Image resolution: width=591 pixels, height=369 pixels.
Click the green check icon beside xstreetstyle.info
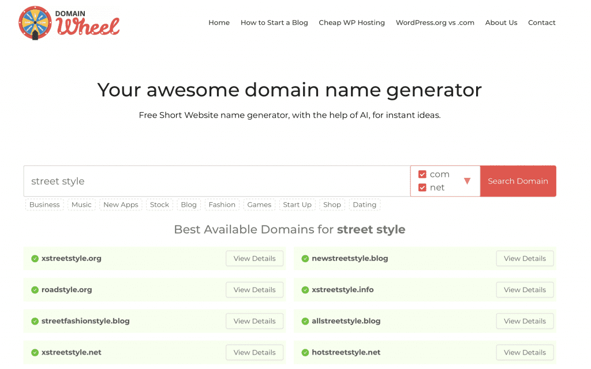coord(304,289)
